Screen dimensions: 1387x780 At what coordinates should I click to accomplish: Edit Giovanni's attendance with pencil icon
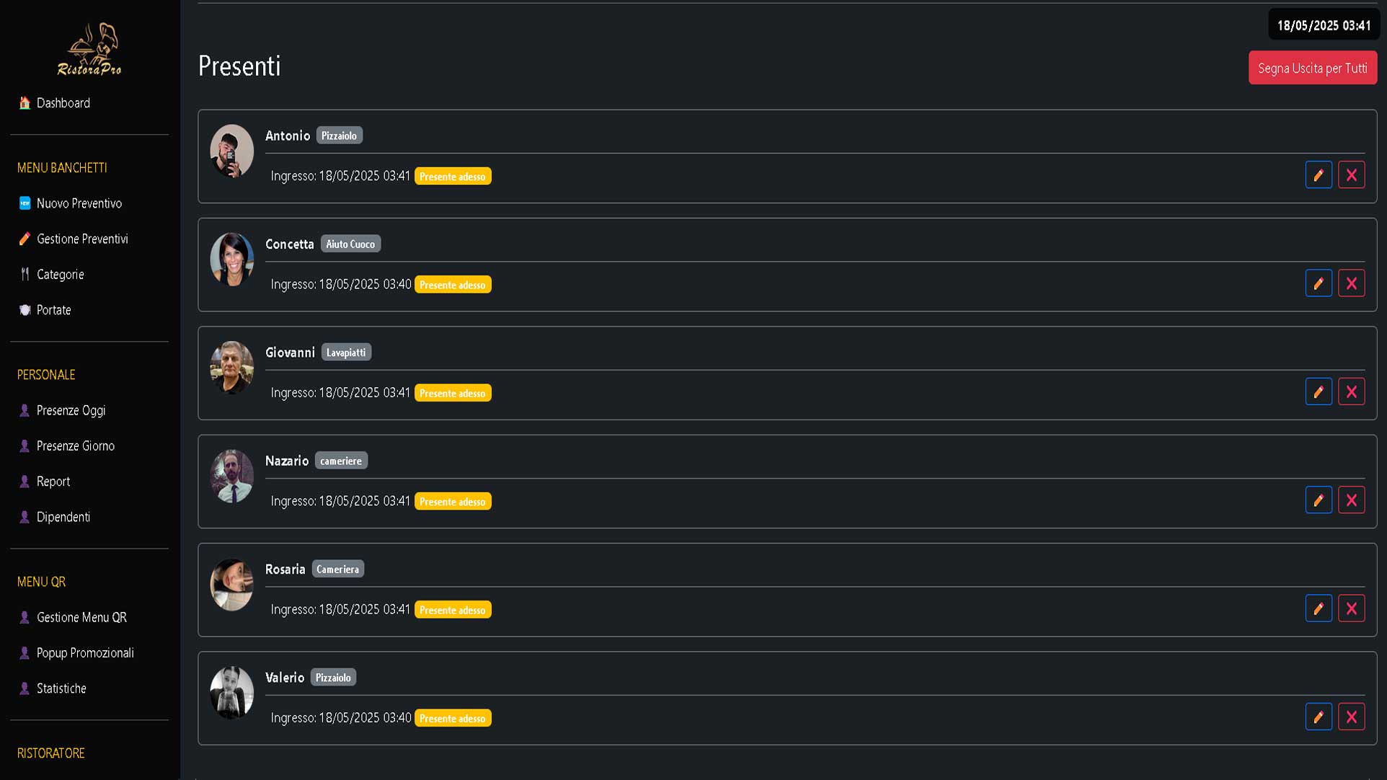[x=1319, y=392]
